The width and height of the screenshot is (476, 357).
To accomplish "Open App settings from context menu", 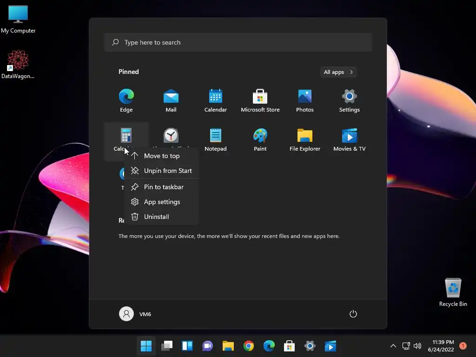I will pos(161,202).
